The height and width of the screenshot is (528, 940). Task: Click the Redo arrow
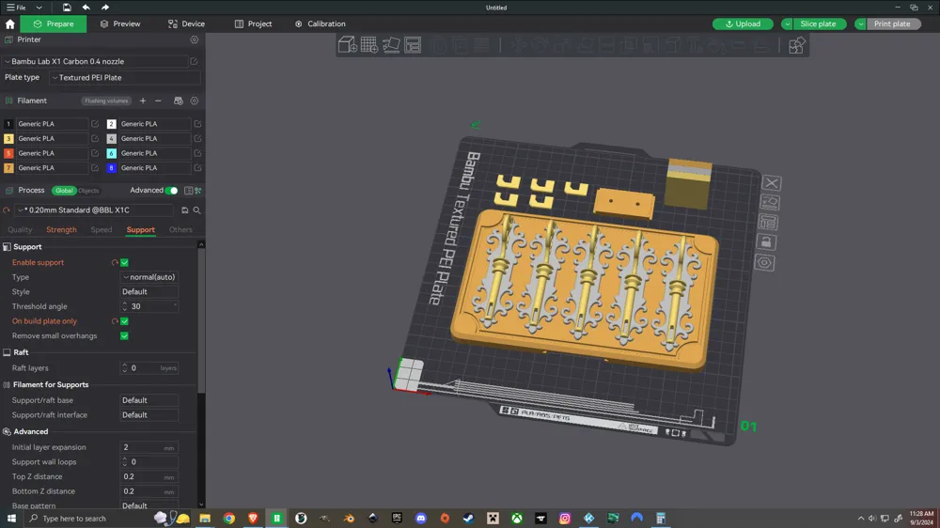point(105,8)
